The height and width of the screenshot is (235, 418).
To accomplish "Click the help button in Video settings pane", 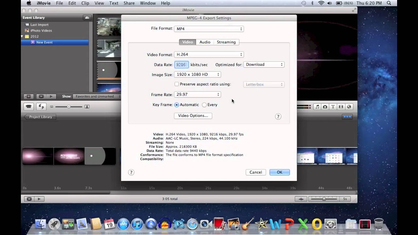I will [x=278, y=117].
